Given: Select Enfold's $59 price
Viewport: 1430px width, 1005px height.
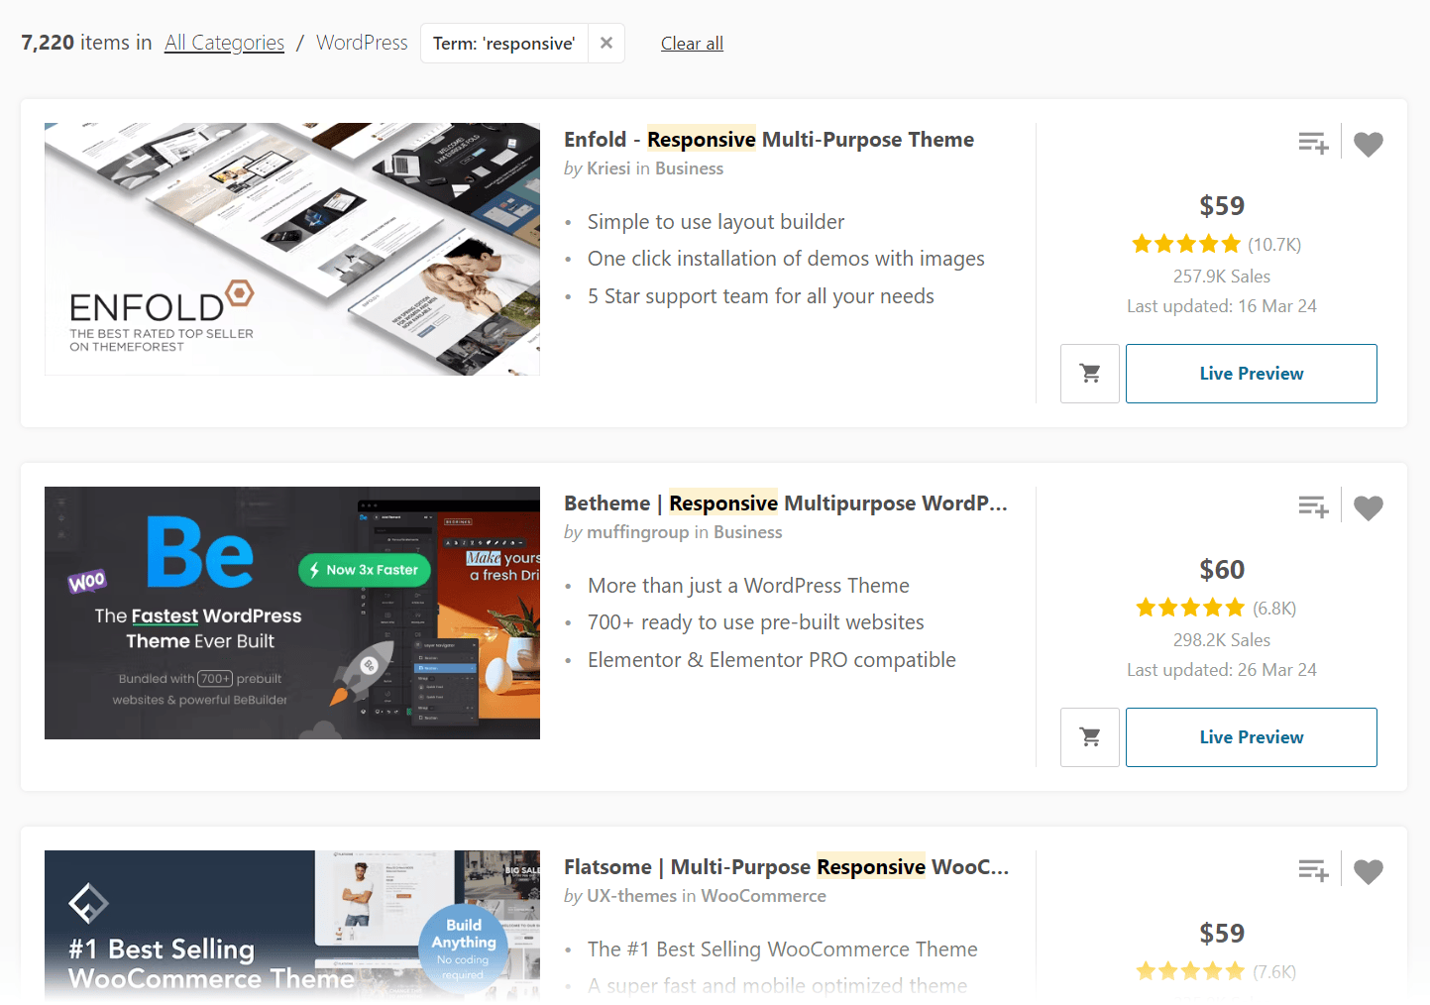Looking at the screenshot, I should click(x=1222, y=206).
